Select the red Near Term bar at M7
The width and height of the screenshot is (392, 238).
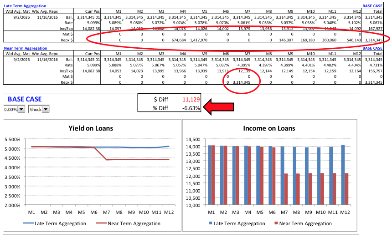pos(286,189)
